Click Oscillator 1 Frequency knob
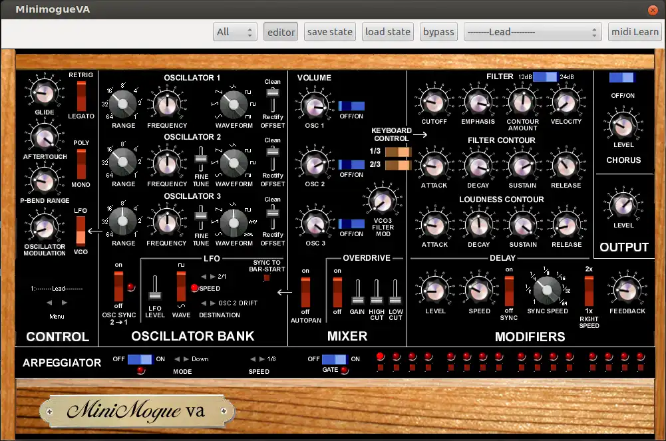This screenshot has height=441, width=666. click(167, 104)
